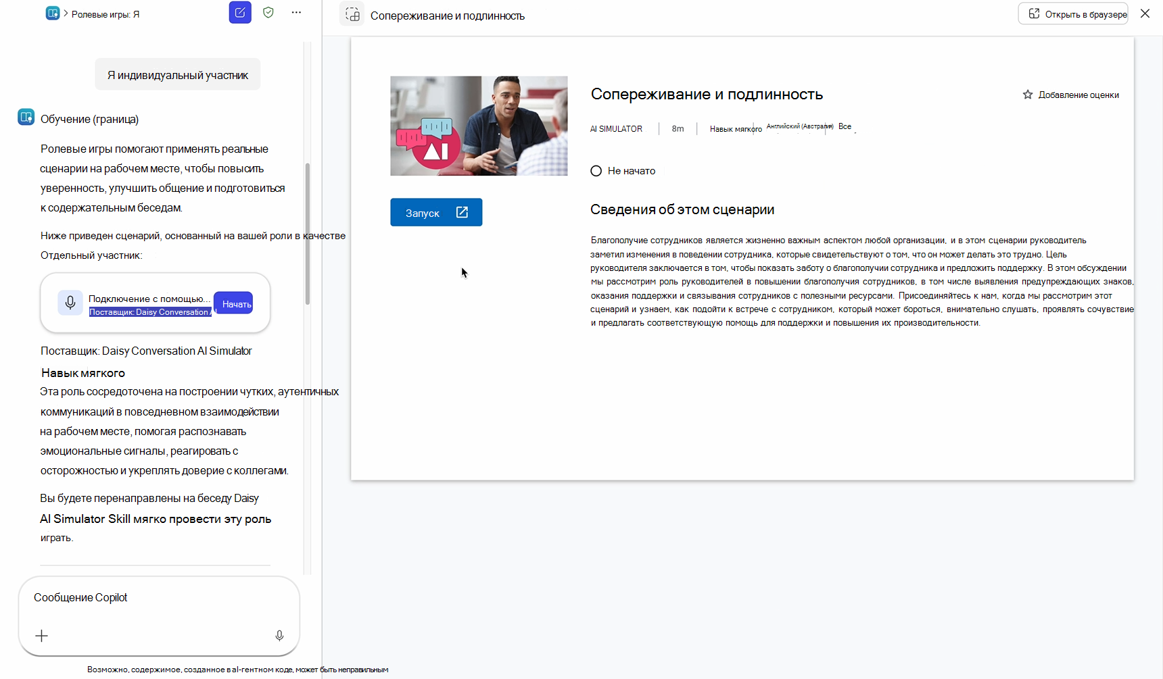The height and width of the screenshot is (679, 1163).
Task: Click the Learning agent icon in the breadcrumb
Action: click(x=52, y=14)
